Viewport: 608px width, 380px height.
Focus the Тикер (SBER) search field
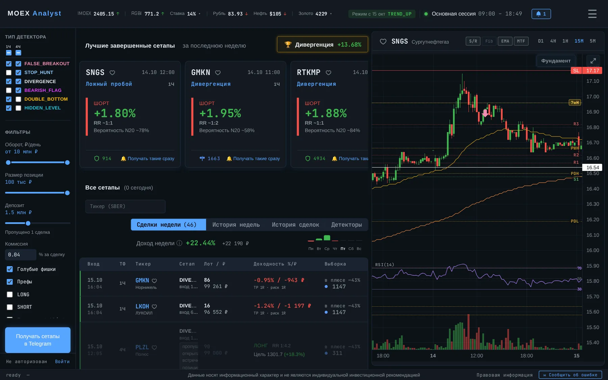pos(125,206)
